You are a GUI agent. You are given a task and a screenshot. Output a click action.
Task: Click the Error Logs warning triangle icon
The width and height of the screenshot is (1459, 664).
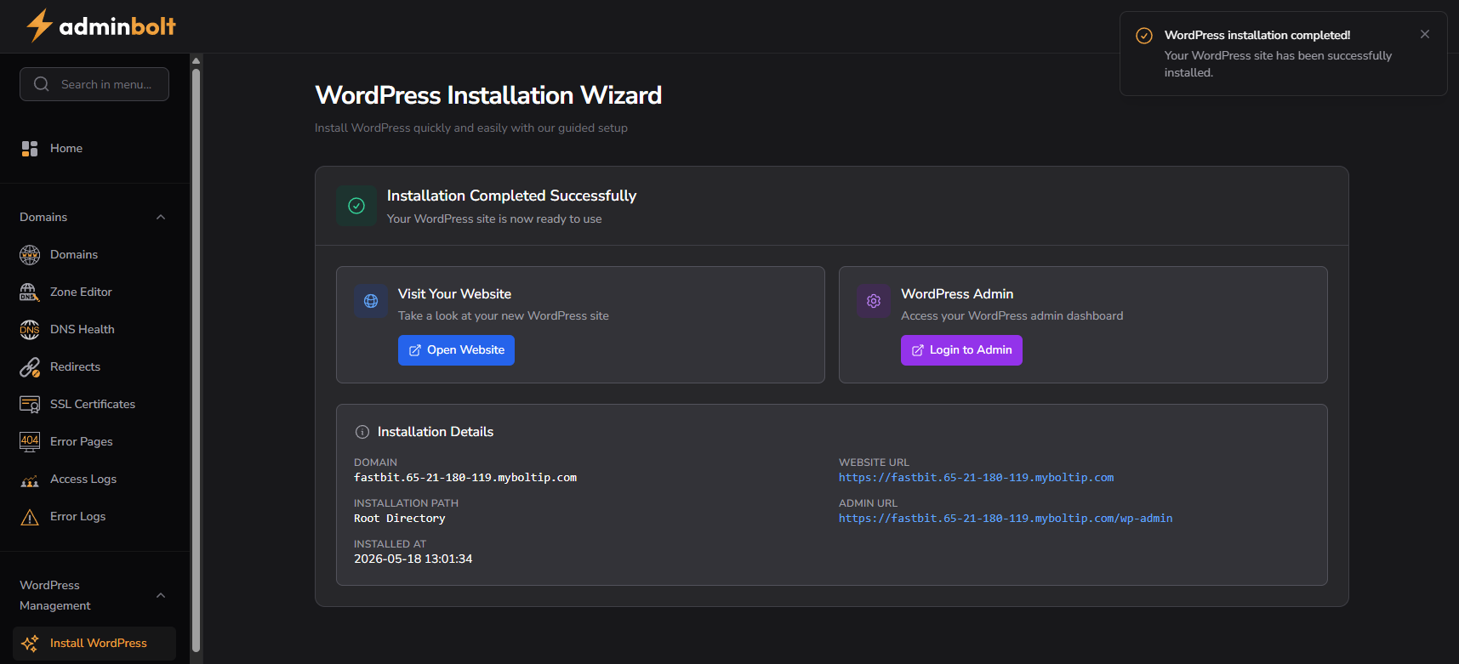click(30, 517)
